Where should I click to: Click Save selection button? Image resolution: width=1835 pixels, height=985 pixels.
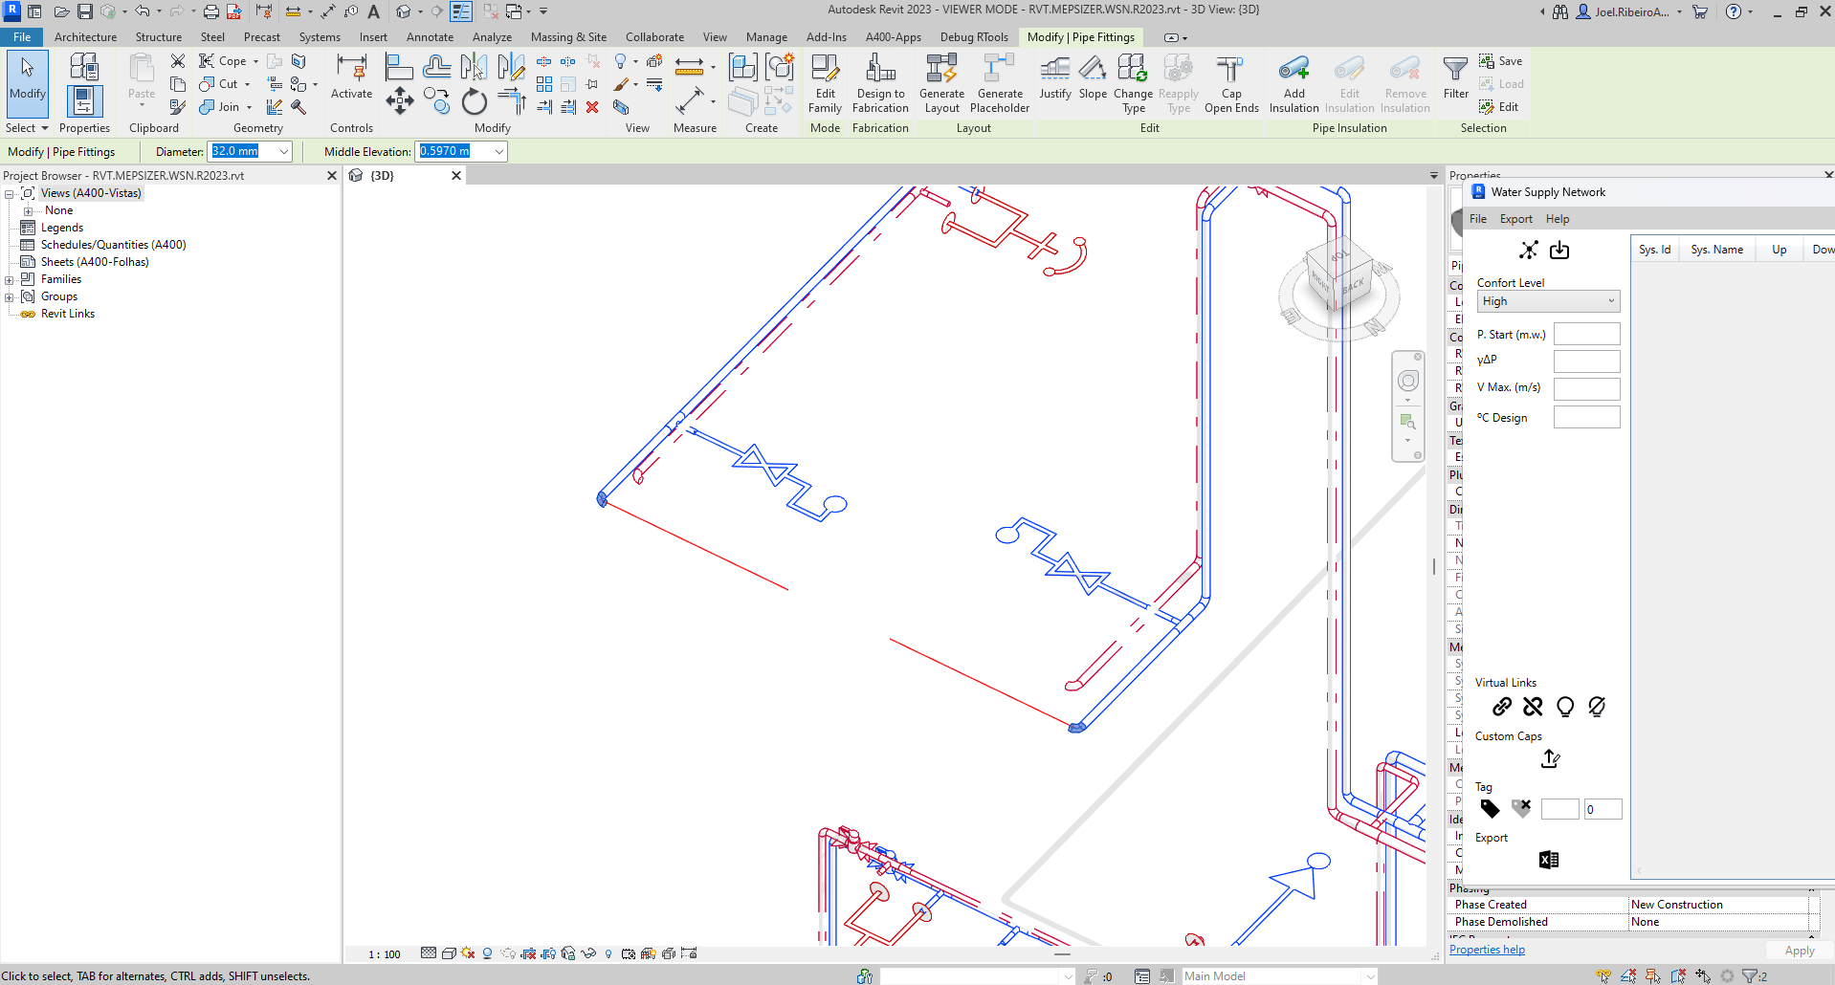click(x=1500, y=61)
